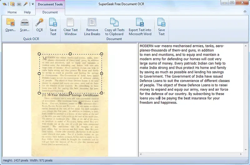The image size is (250, 165).
Task: Open the Help tab
Action: click(x=27, y=12)
